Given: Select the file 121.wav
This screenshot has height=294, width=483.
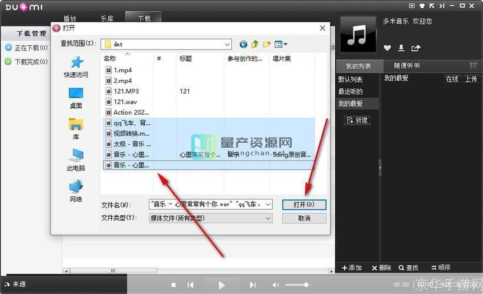Looking at the screenshot, I should (121, 102).
